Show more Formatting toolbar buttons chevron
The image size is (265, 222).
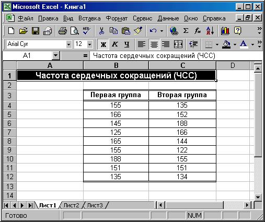coord(260,44)
